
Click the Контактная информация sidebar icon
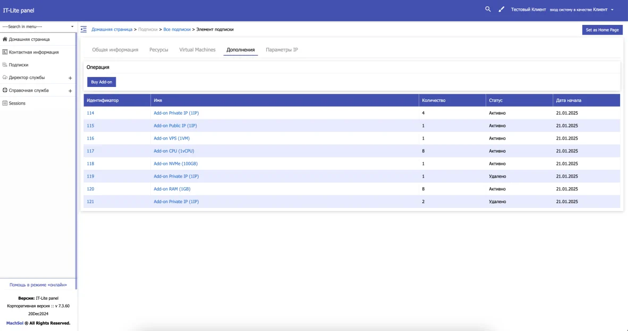point(5,52)
